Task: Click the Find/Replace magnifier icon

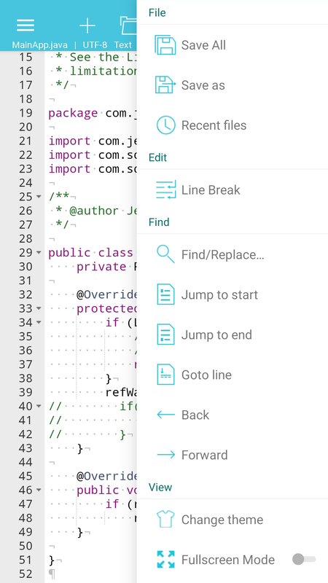Action: tap(165, 254)
